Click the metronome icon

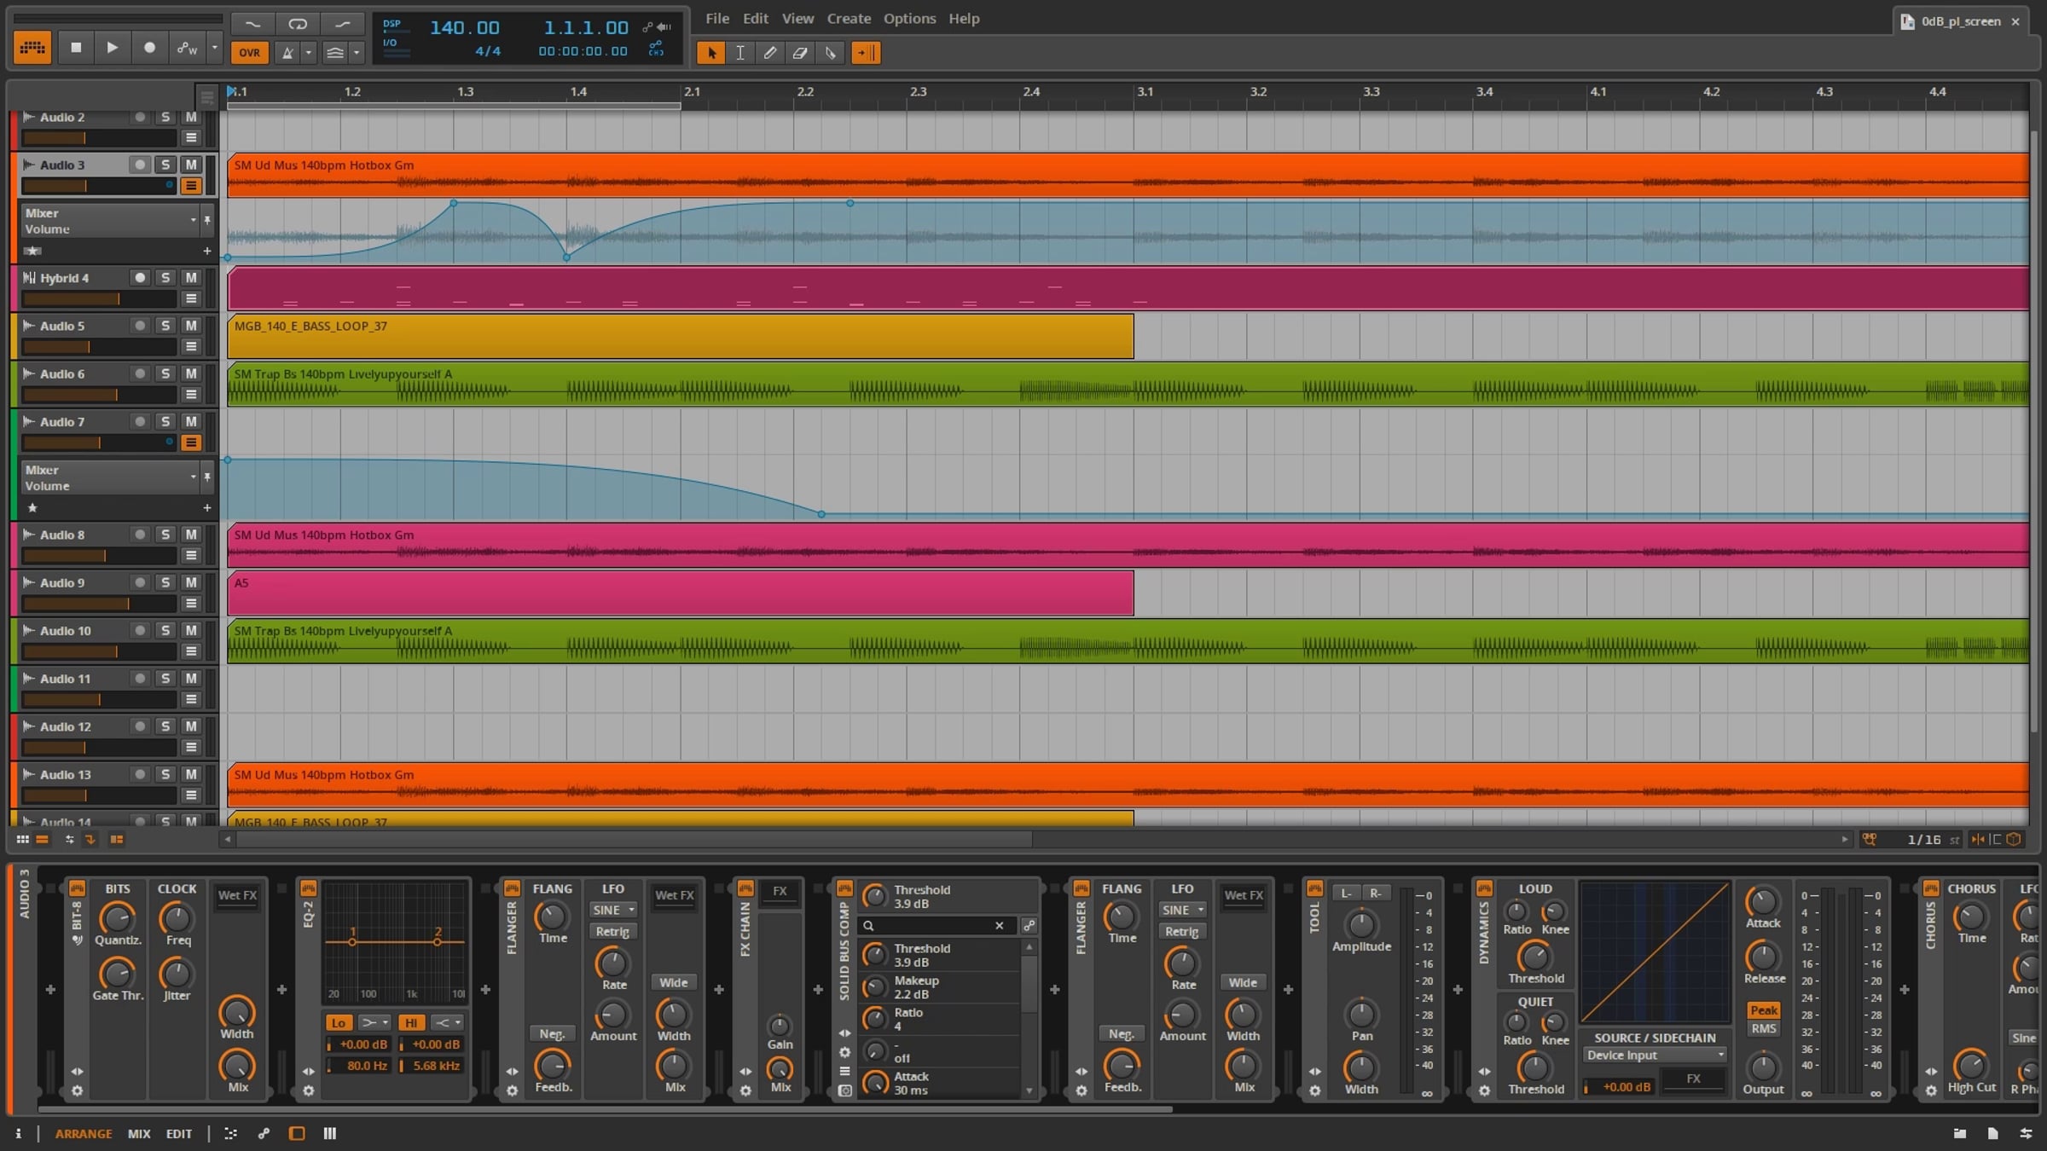288,53
